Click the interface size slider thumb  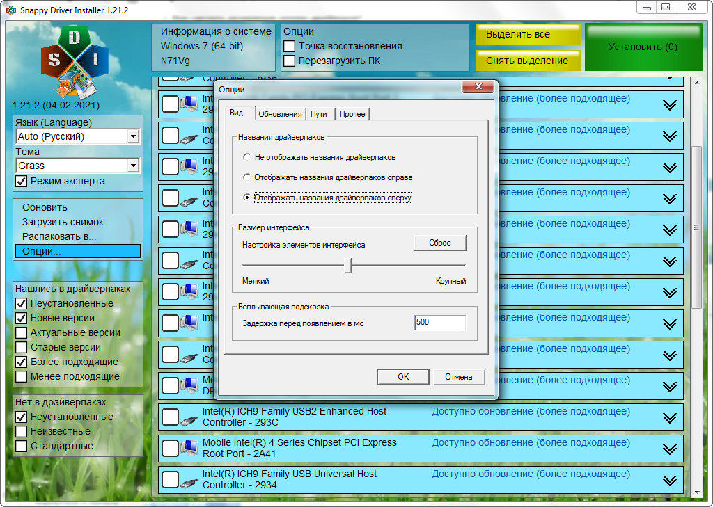click(348, 266)
